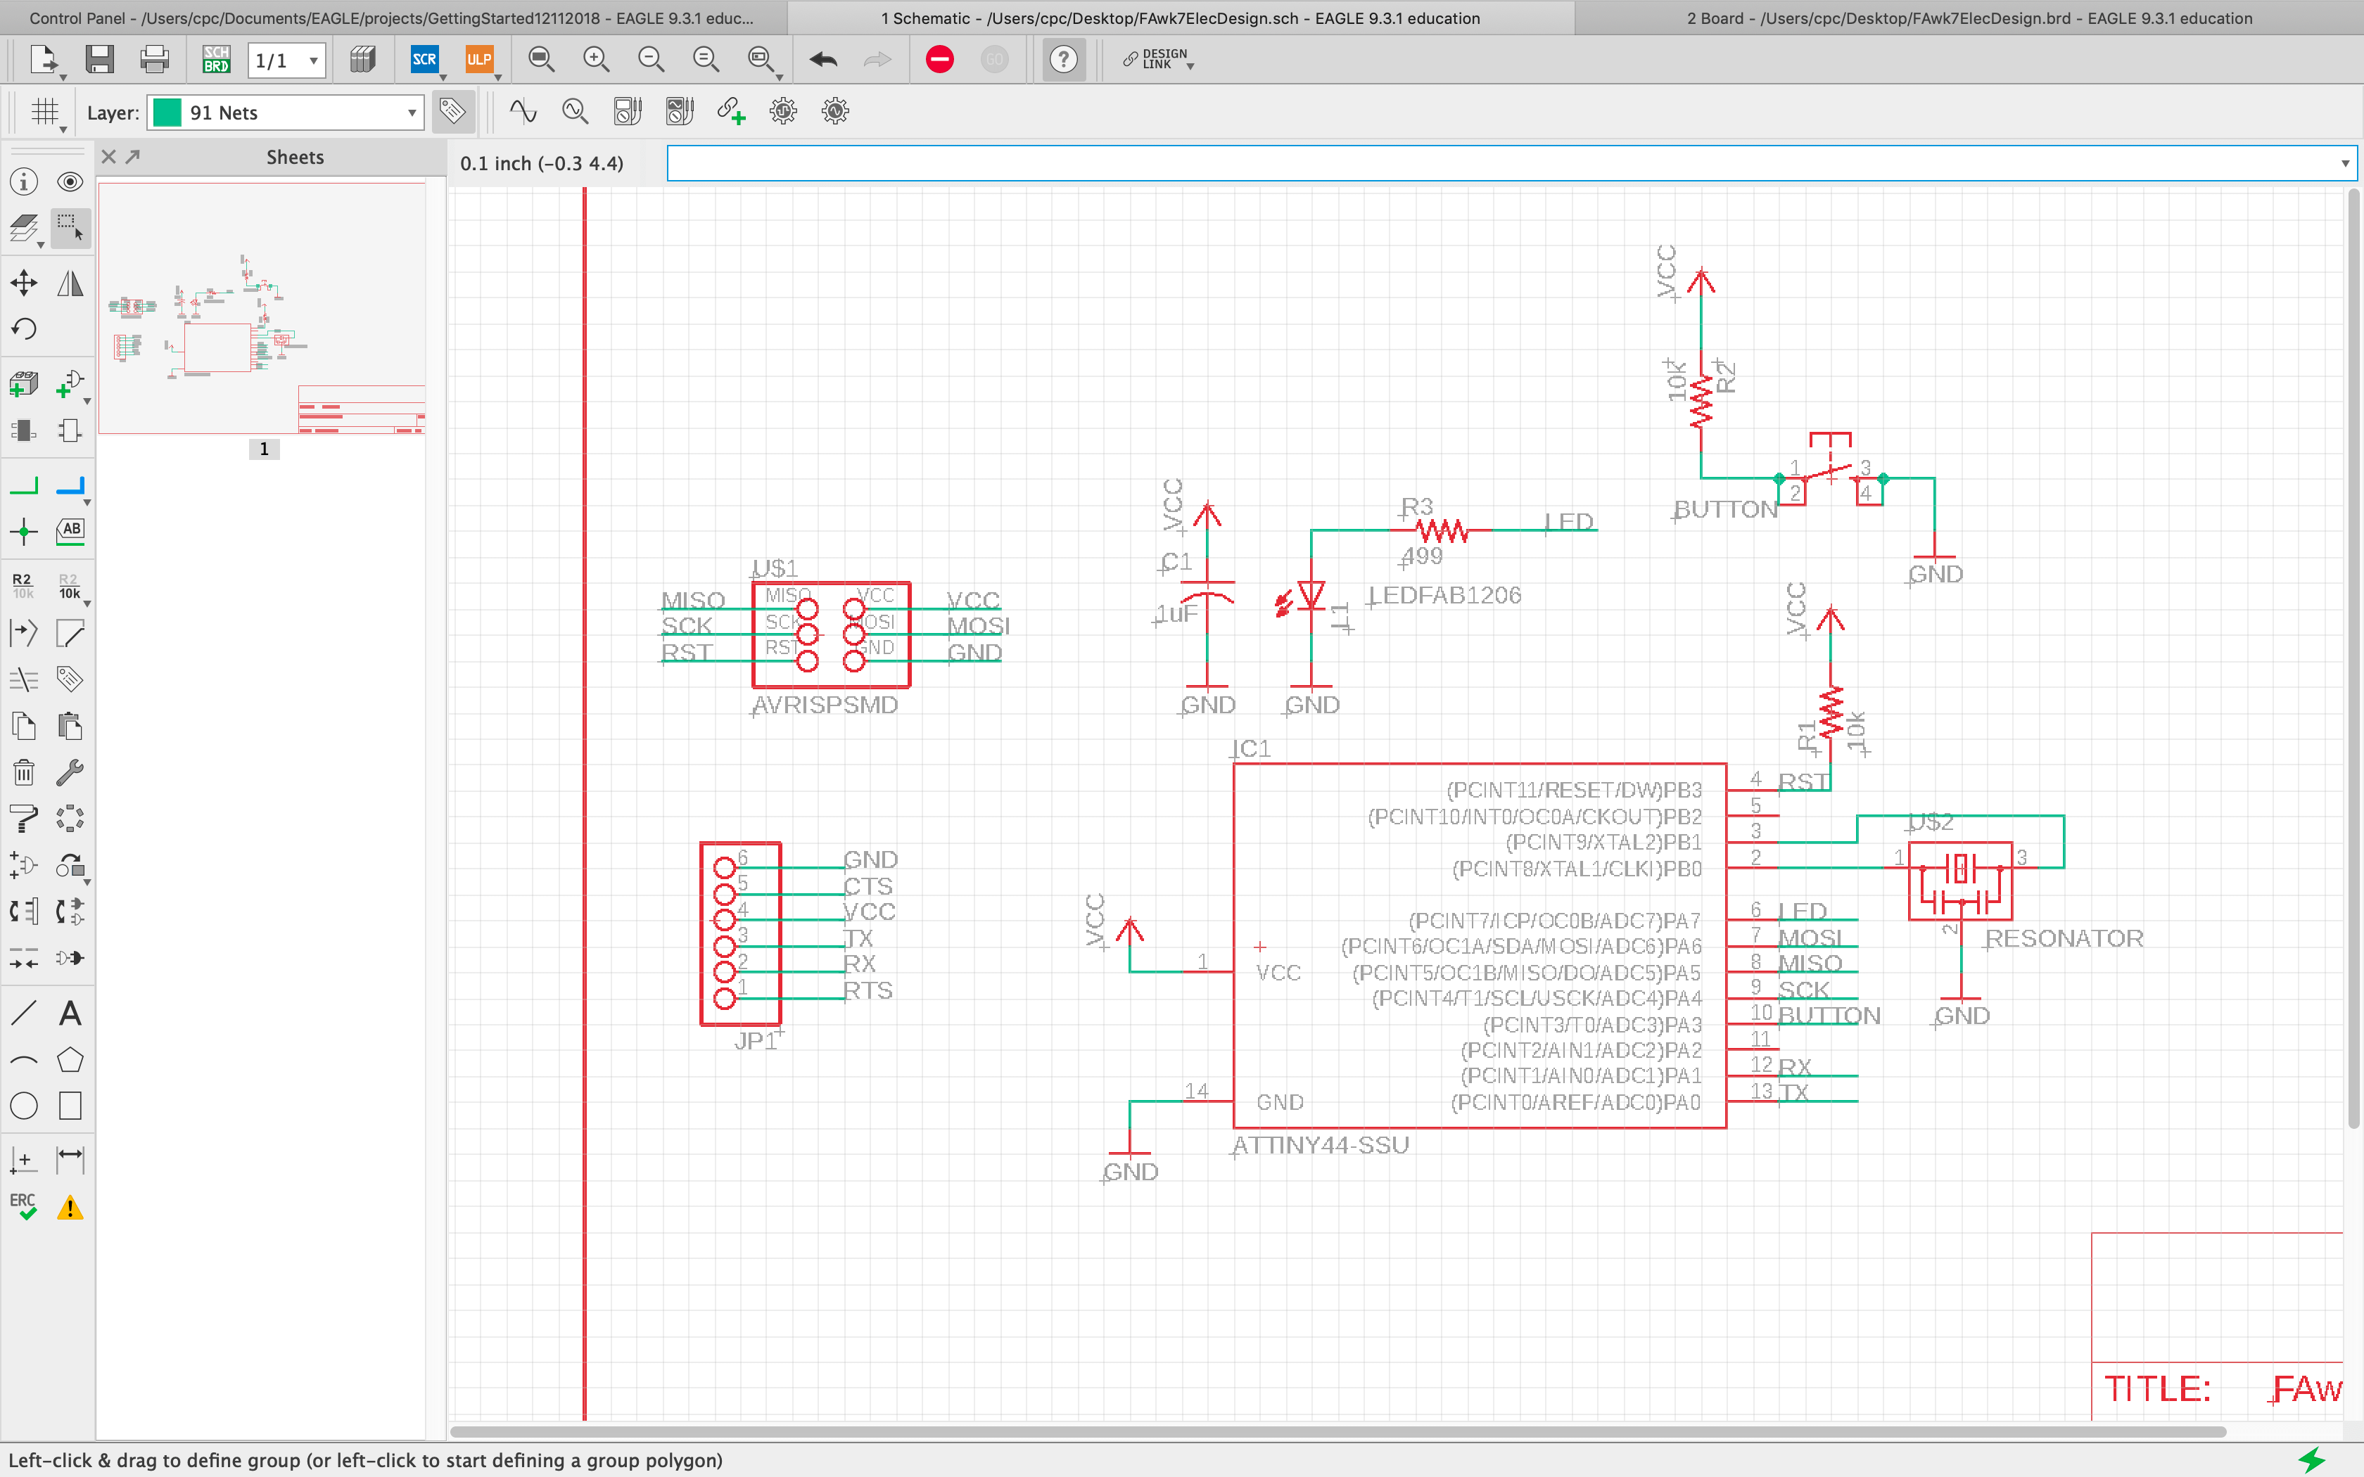Switch to board via the SCH/BRD icon

[215, 60]
